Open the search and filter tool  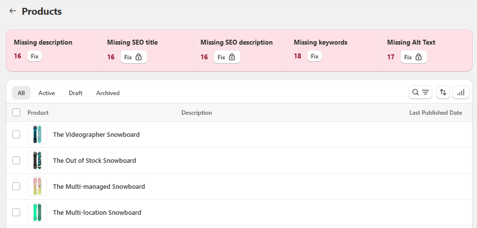[421, 92]
